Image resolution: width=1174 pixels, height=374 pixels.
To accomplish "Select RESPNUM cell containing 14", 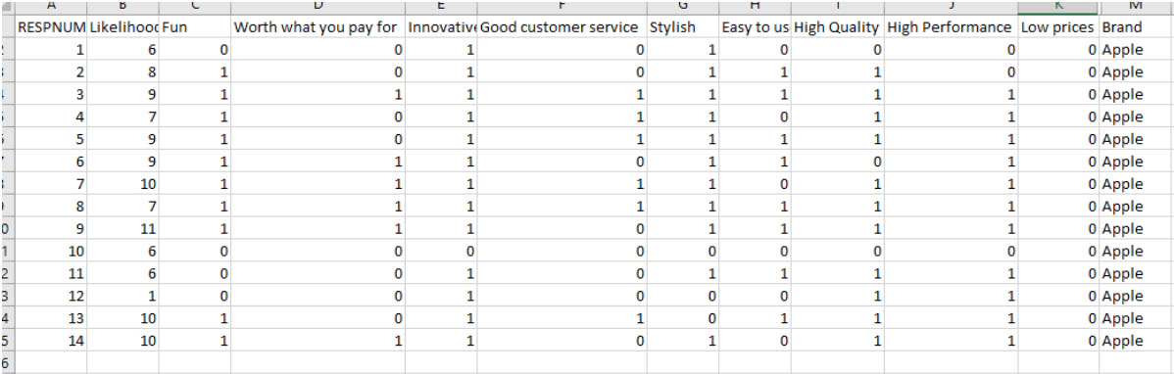I will click(x=51, y=341).
